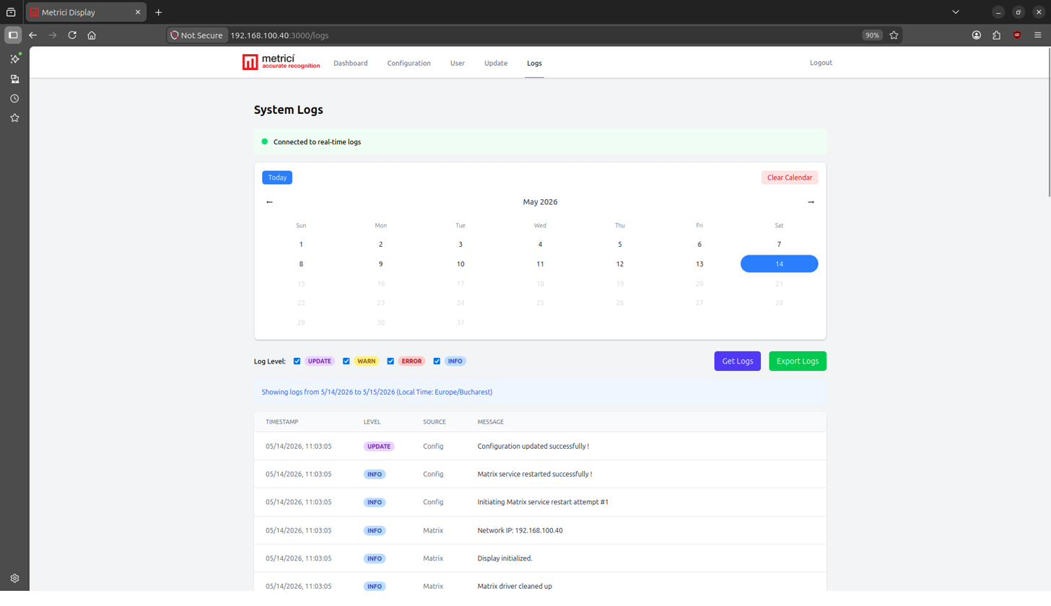Click the Export Logs button

pos(798,361)
